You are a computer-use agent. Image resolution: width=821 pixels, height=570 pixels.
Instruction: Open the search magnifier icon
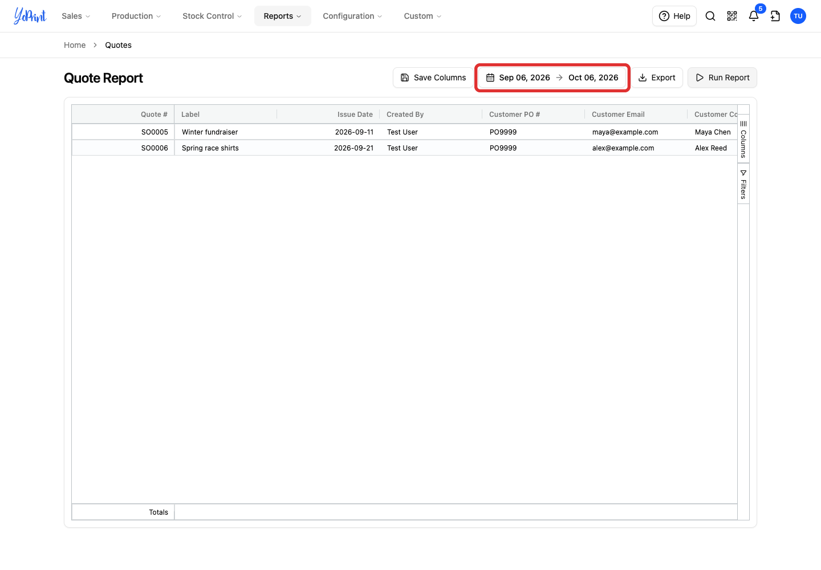pos(710,16)
